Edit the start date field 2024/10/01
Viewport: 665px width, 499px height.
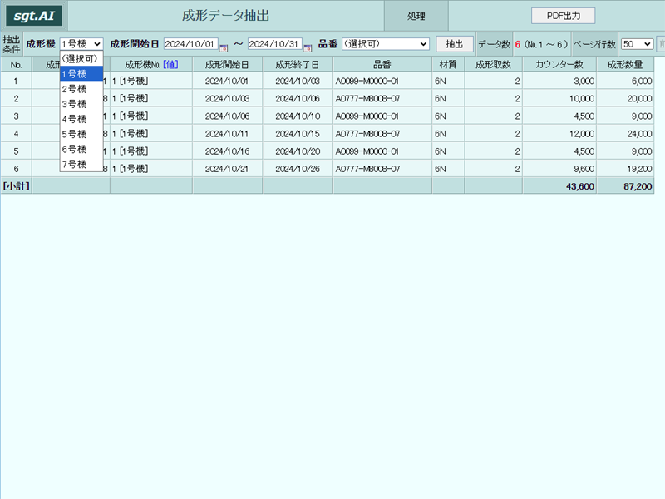click(x=191, y=44)
